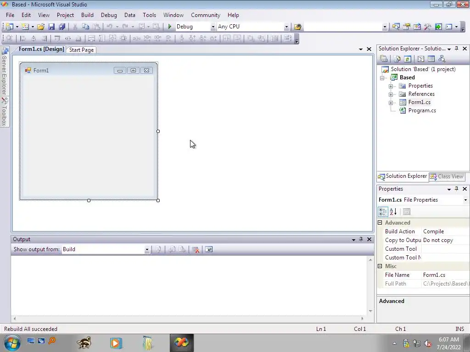Click the Output panel scroll down arrow
Image resolution: width=470 pixels, height=352 pixels.
click(x=370, y=311)
